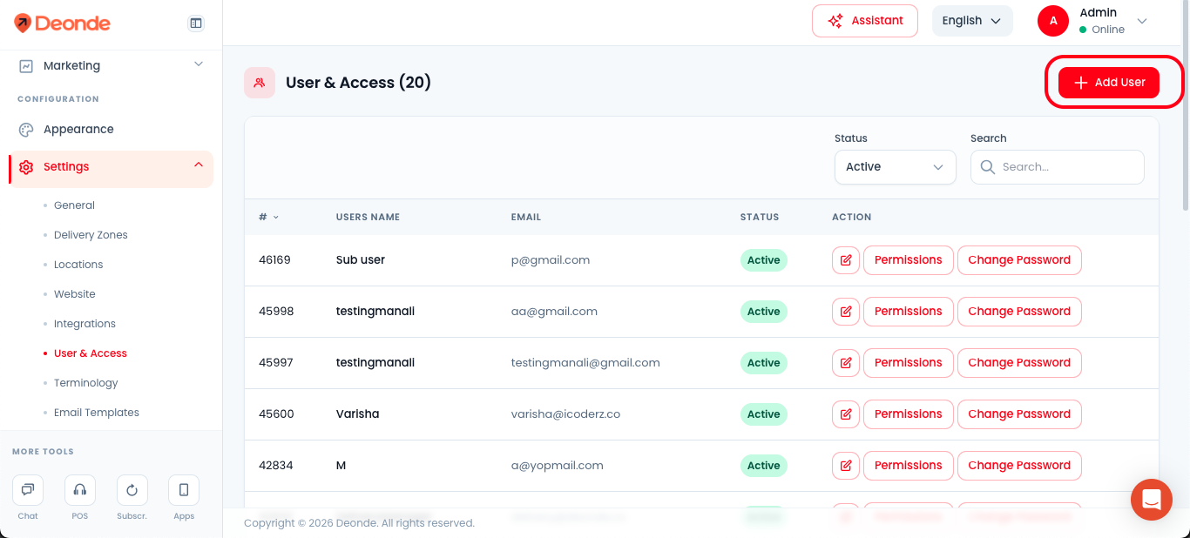Change Password for aa@gmail.com

[x=1019, y=312]
